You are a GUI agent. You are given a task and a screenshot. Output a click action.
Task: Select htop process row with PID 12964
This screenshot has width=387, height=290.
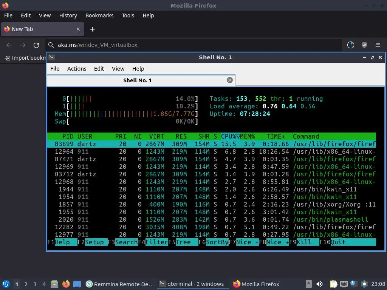212,152
